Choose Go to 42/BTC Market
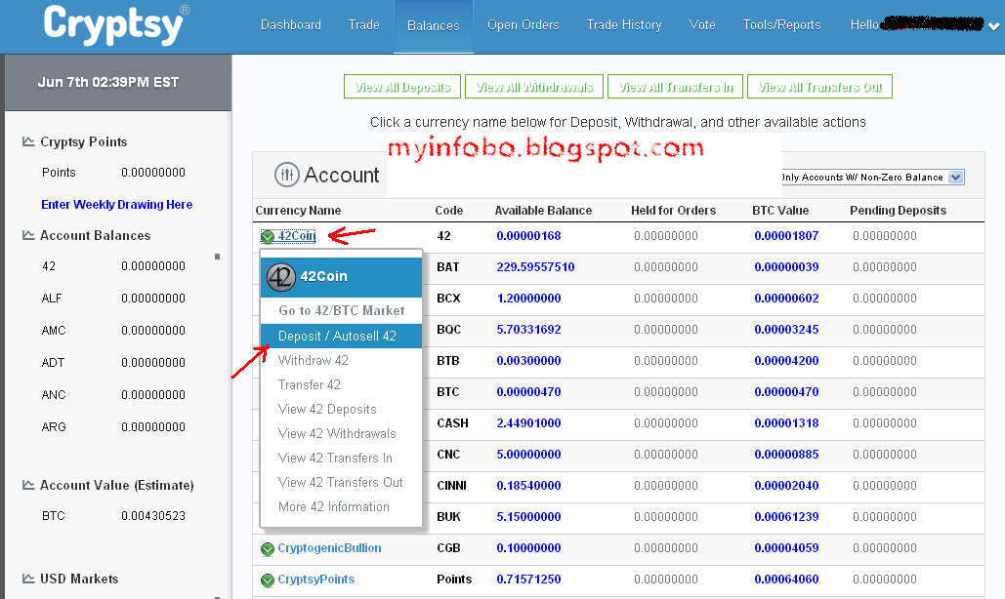Viewport: 1005px width, 599px height. pos(341,310)
